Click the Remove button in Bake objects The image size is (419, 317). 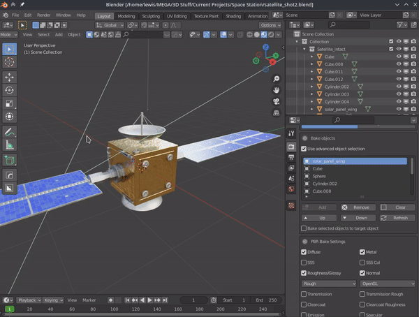pyautogui.click(x=358, y=207)
